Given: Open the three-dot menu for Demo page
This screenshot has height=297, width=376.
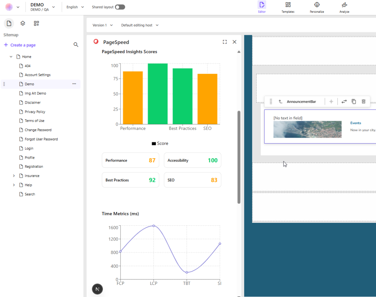Looking at the screenshot, I should (x=74, y=84).
